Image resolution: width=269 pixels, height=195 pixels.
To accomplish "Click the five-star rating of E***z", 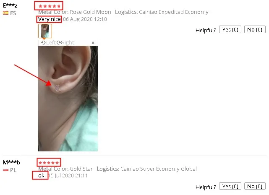I will click(50, 6).
